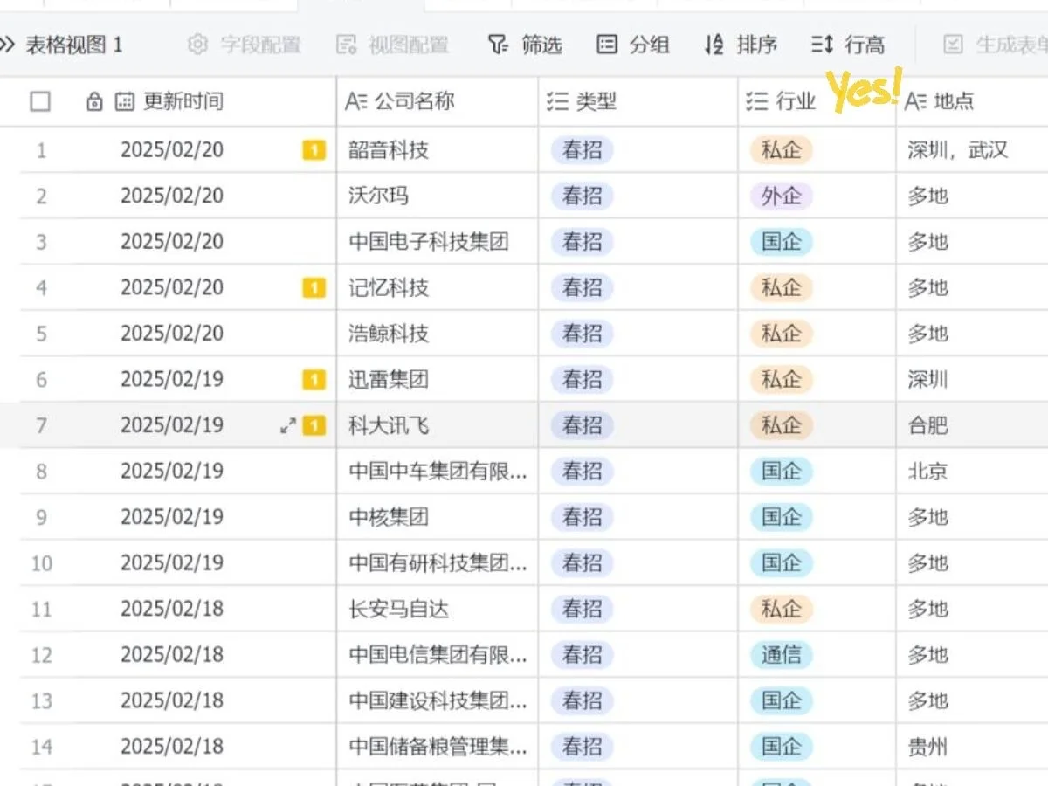
Task: Select the 多地 location cell in 沃尔玛 row
Action: 973,196
